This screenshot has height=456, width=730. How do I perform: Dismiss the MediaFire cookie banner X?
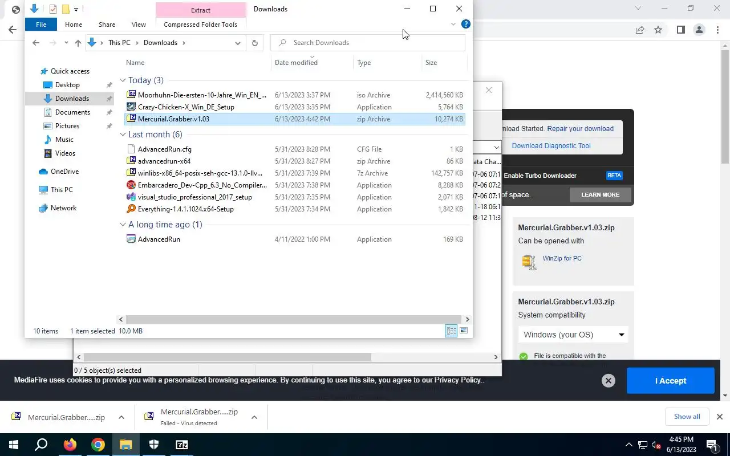click(x=609, y=381)
